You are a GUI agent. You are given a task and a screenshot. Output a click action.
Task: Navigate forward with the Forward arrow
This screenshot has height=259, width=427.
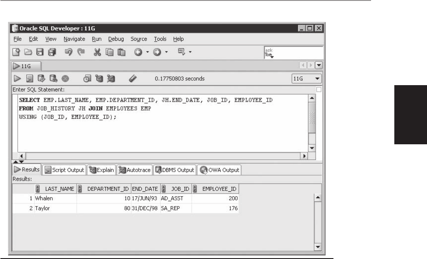[x=157, y=52]
